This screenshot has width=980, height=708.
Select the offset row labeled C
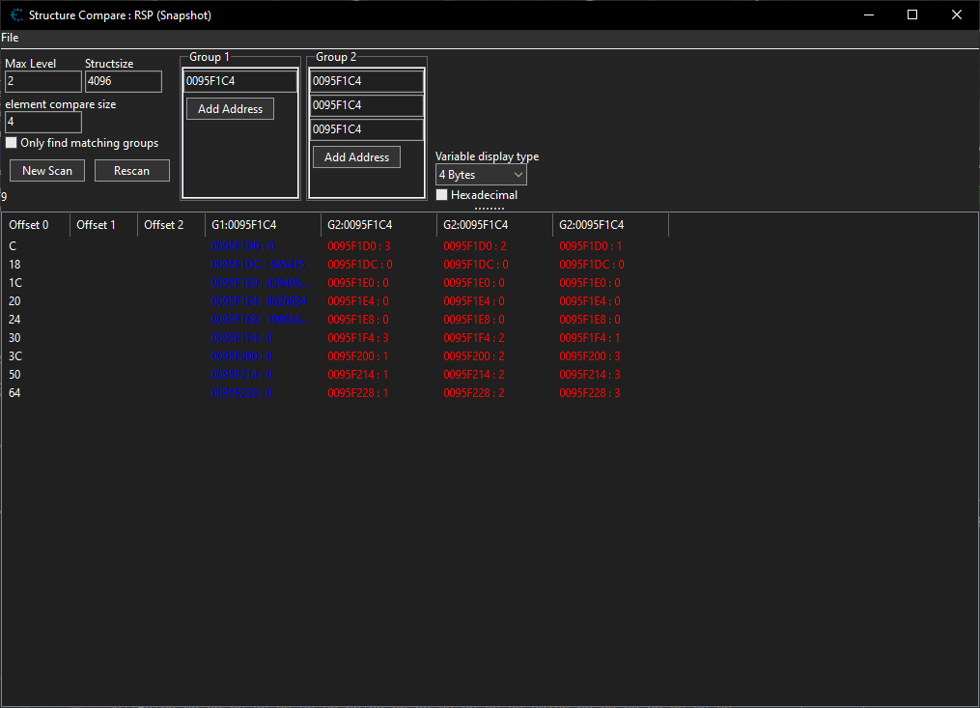pyautogui.click(x=13, y=245)
